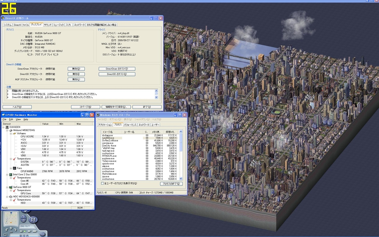The image size is (379, 237).
Task: Enable 全ユーザーのプロセスを表示する checkbox
Action: point(103,183)
